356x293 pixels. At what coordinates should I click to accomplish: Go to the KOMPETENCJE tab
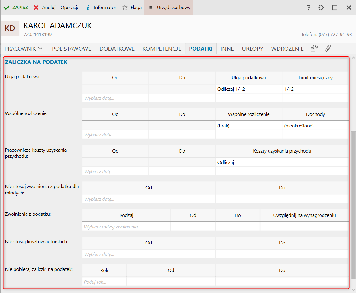(162, 49)
